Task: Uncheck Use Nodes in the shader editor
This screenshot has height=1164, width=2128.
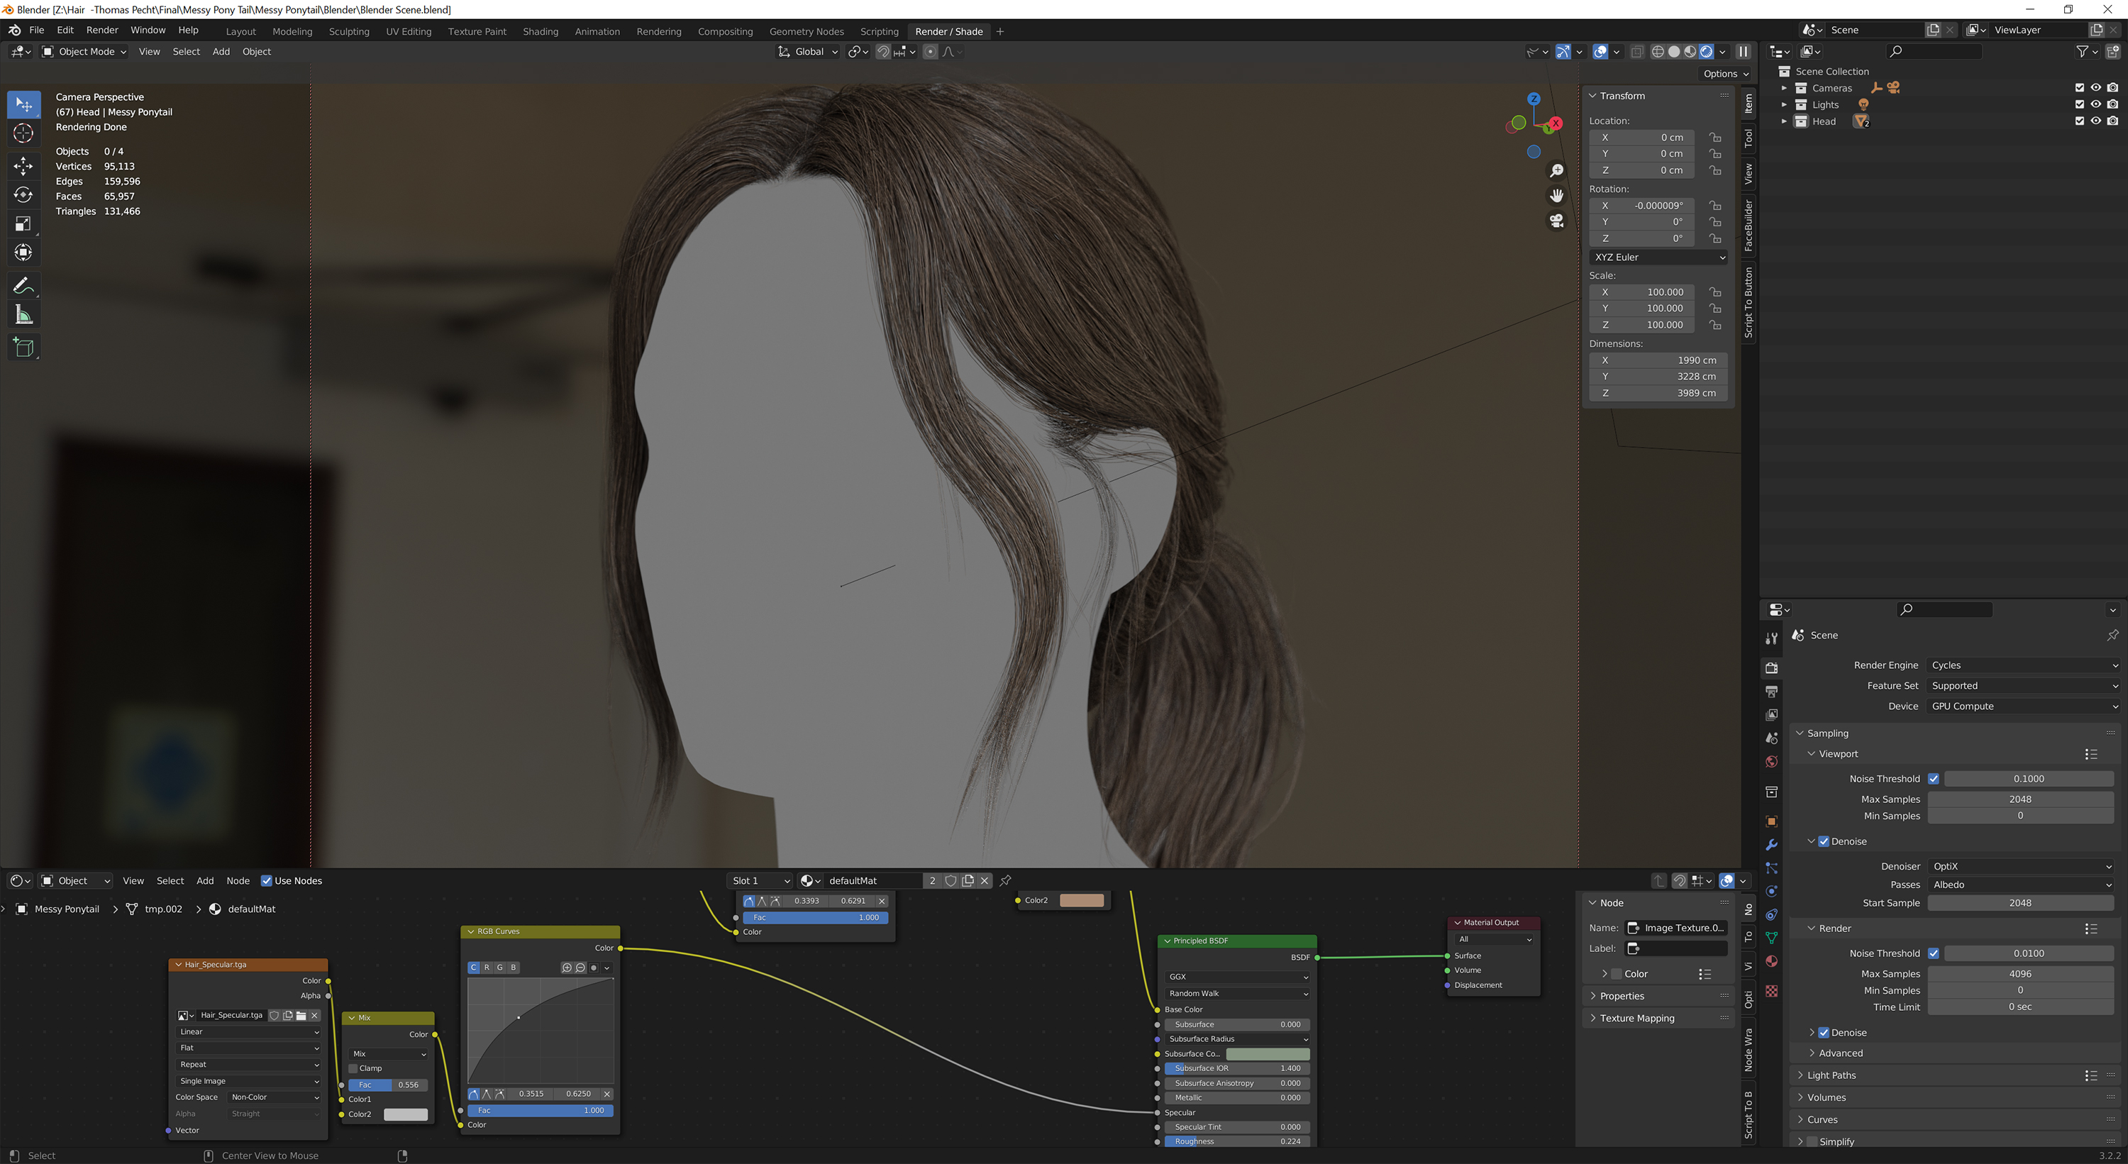Action: tap(267, 881)
